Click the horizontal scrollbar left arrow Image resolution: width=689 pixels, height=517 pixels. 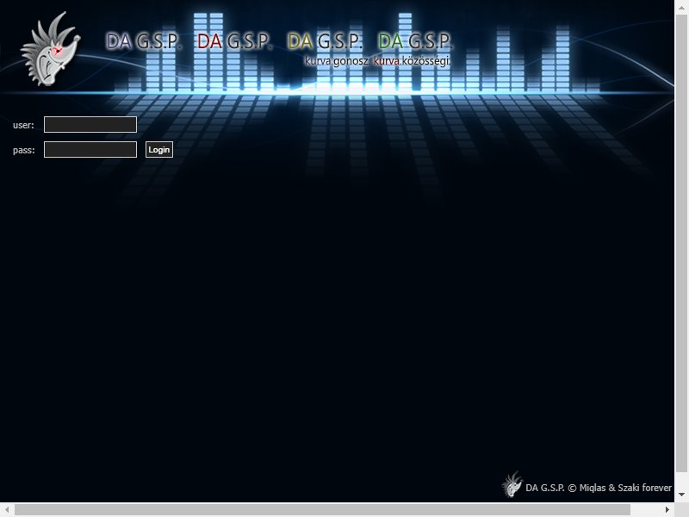coord(7,509)
